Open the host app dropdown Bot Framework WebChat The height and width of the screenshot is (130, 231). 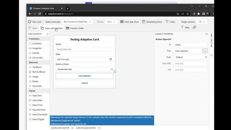pos(77,22)
